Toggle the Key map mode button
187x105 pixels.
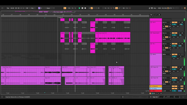pos(155,8)
